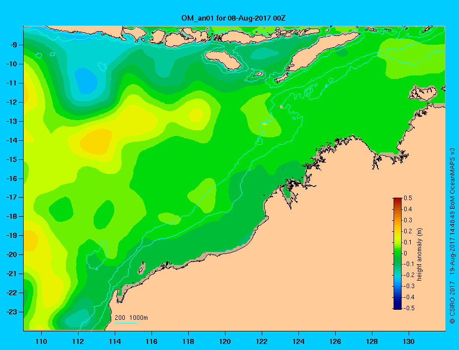Click the -0.3 colorbar tick label
459x350 pixels.
tap(409, 286)
